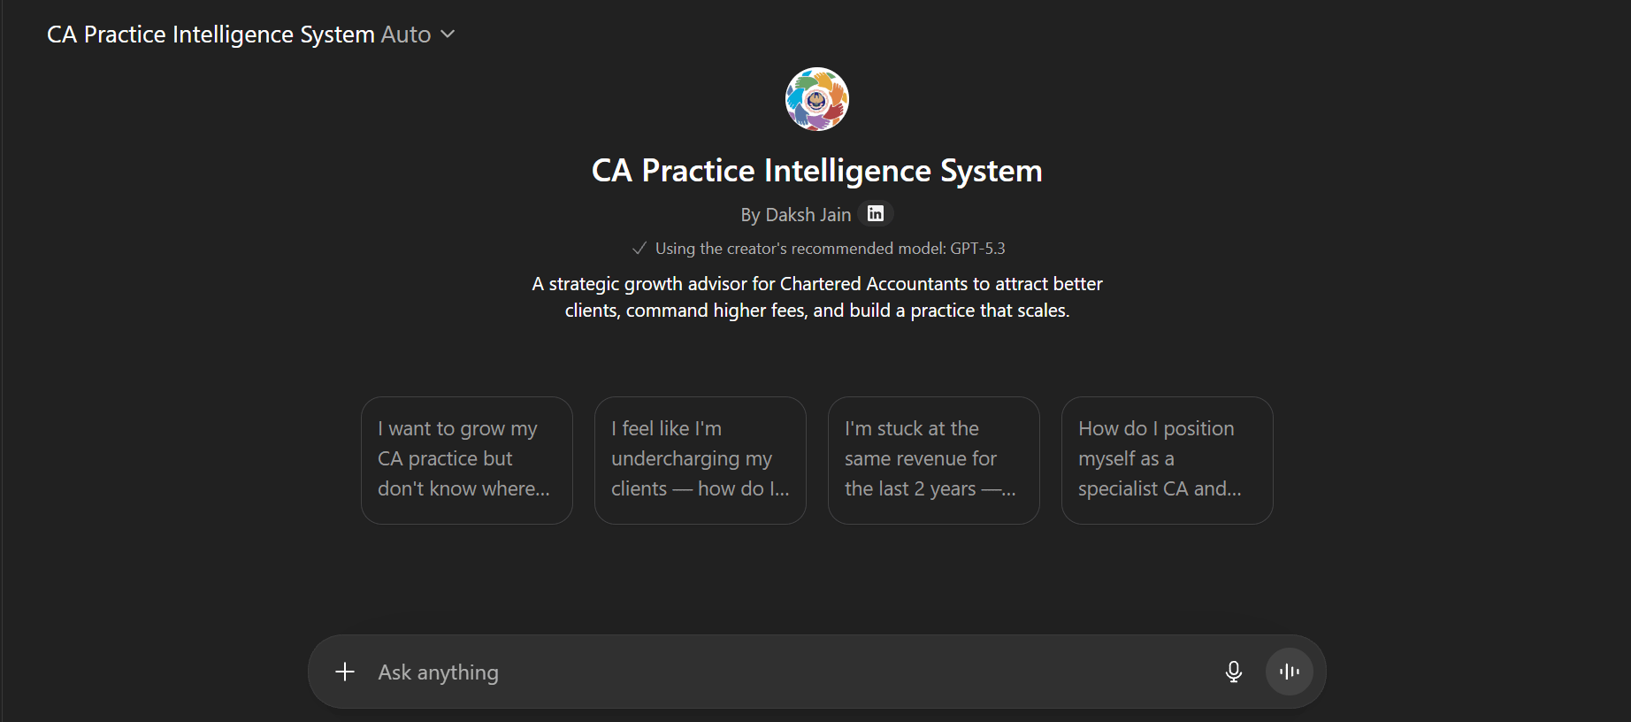Screen dimensions: 1631x722
Task: Click the plus attach icon in composer
Action: pyautogui.click(x=345, y=672)
